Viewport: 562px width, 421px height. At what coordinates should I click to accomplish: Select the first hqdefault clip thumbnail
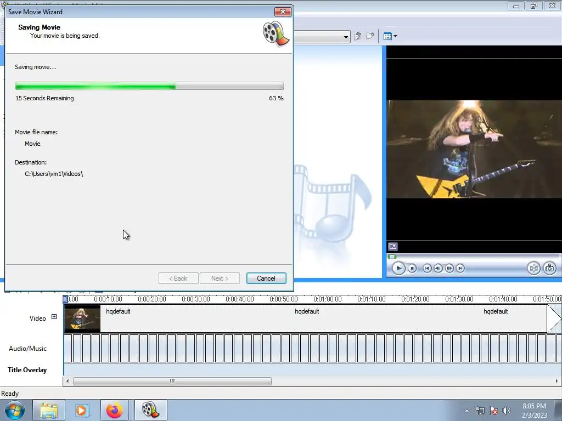point(82,318)
